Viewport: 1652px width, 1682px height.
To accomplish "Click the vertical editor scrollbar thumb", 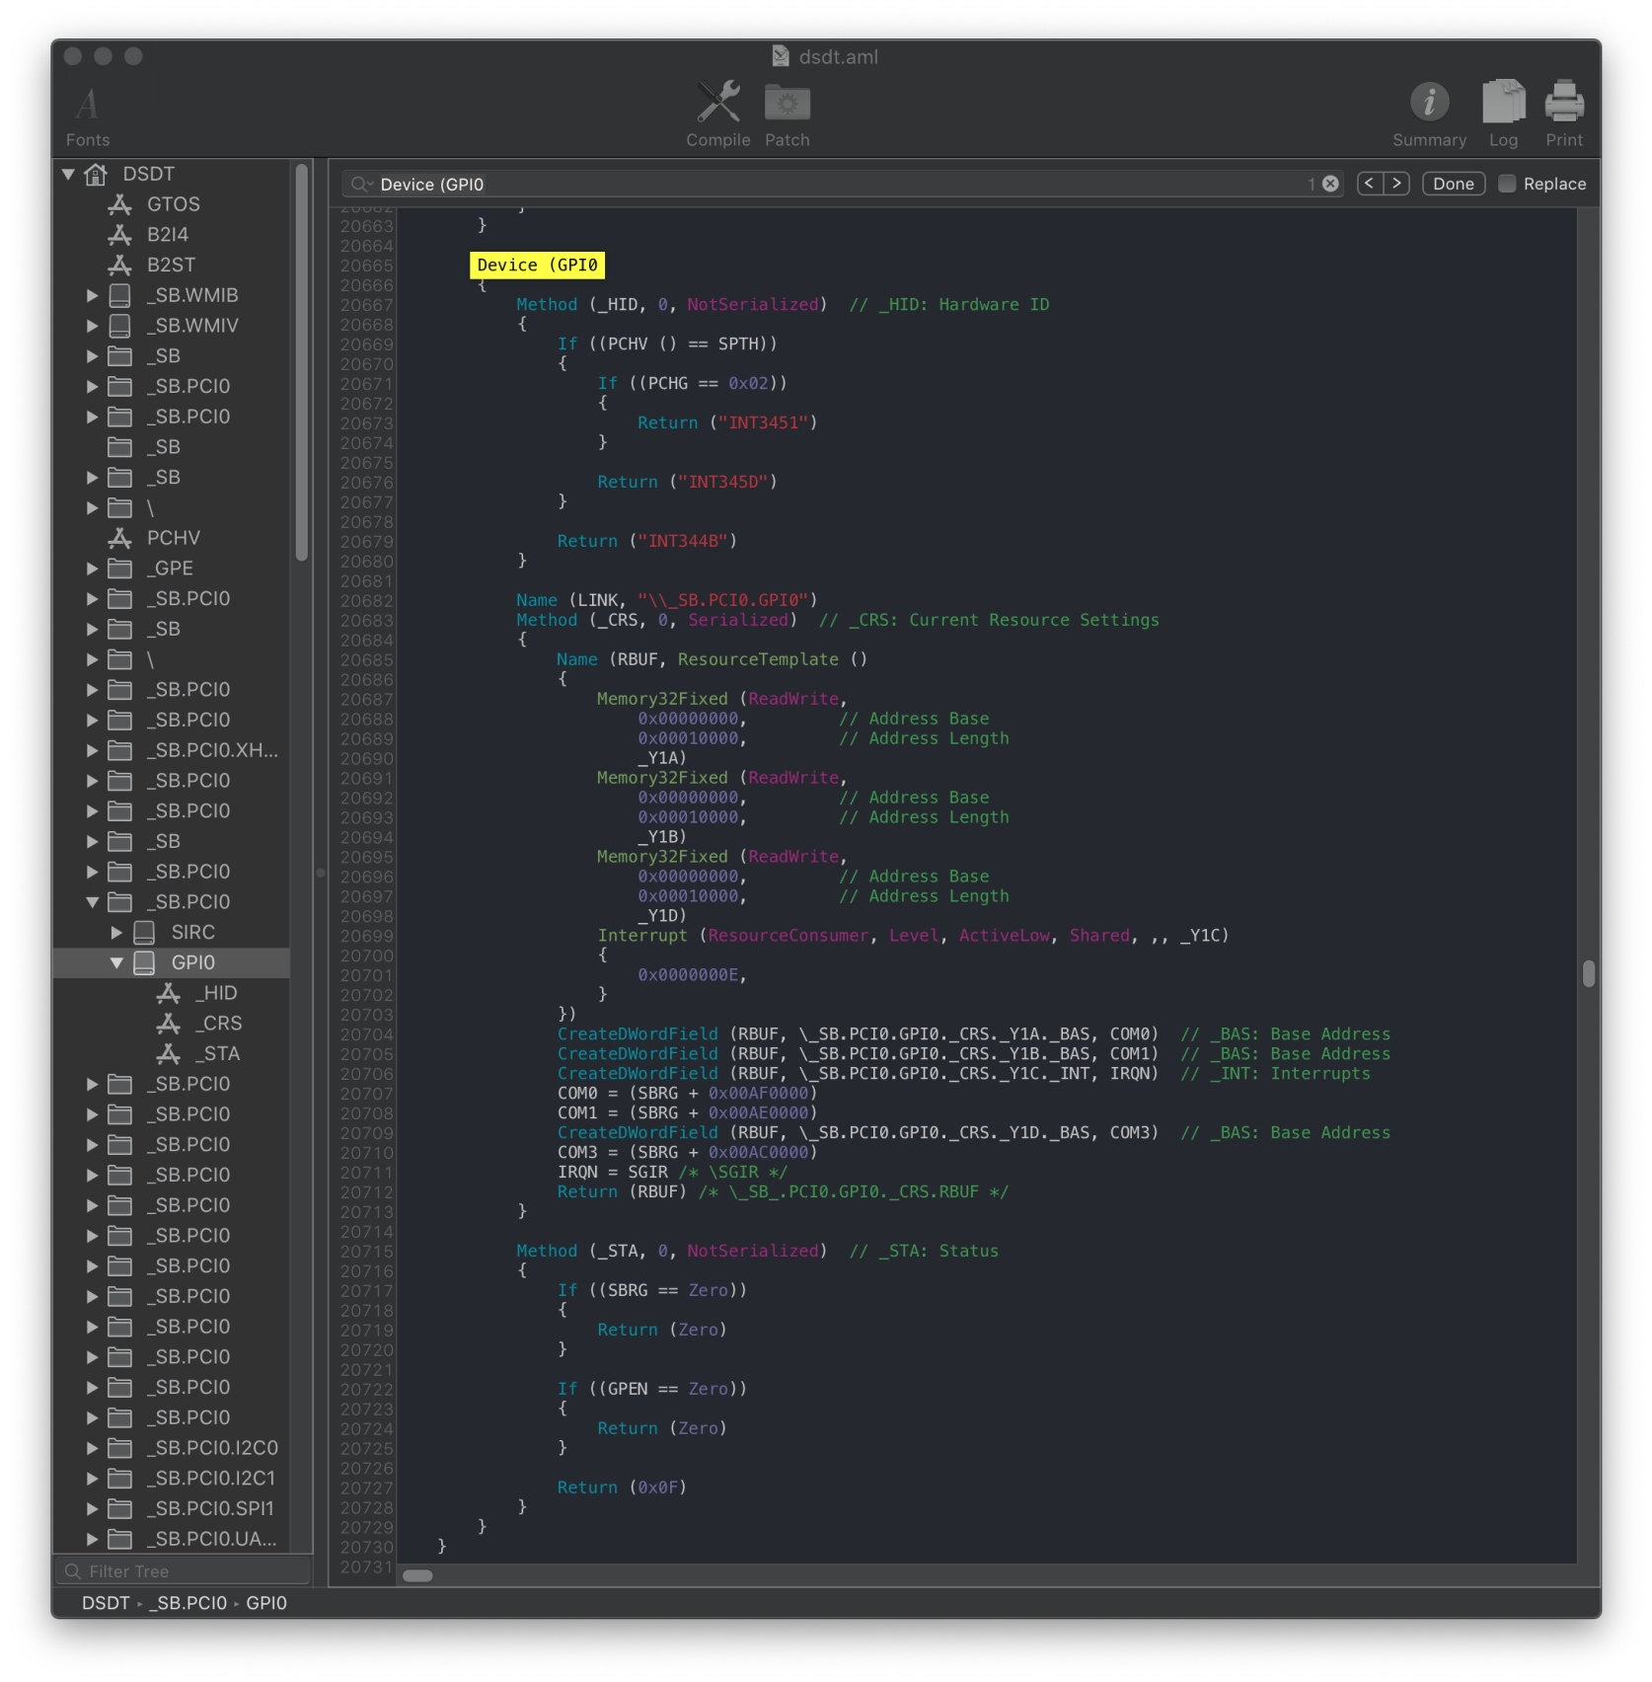I will (x=1588, y=973).
